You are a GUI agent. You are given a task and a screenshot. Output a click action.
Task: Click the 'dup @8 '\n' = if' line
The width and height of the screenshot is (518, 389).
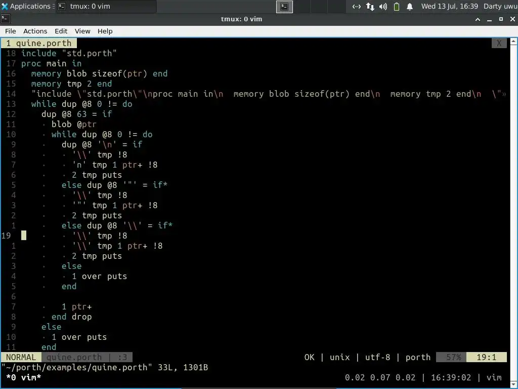[x=102, y=144]
